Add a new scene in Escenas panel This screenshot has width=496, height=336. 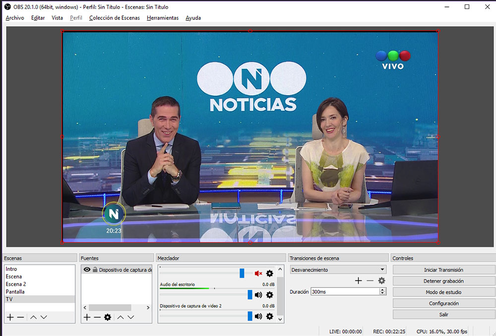[x=10, y=317]
